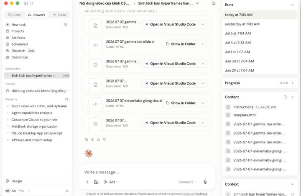Toggle the right side panel icon
The width and height of the screenshot is (301, 196).
click(x=214, y=3)
